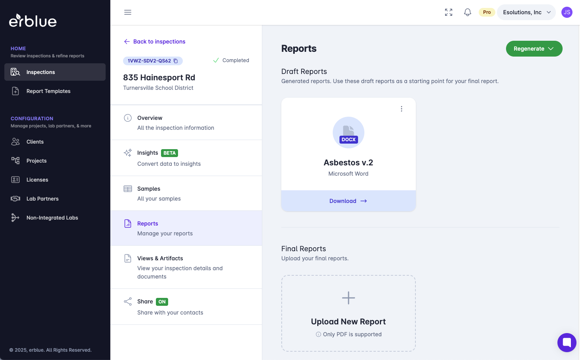Screen dimensions: 580x360
Task: Click the Reports document icon
Action: [x=128, y=224]
